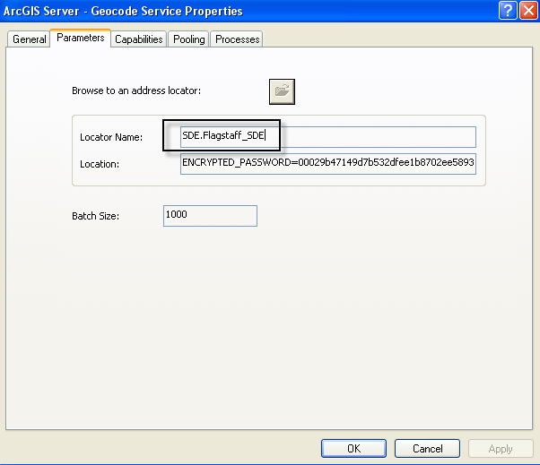Close the Geocode Service Properties dialog
The image size is (540, 465).
(527, 11)
